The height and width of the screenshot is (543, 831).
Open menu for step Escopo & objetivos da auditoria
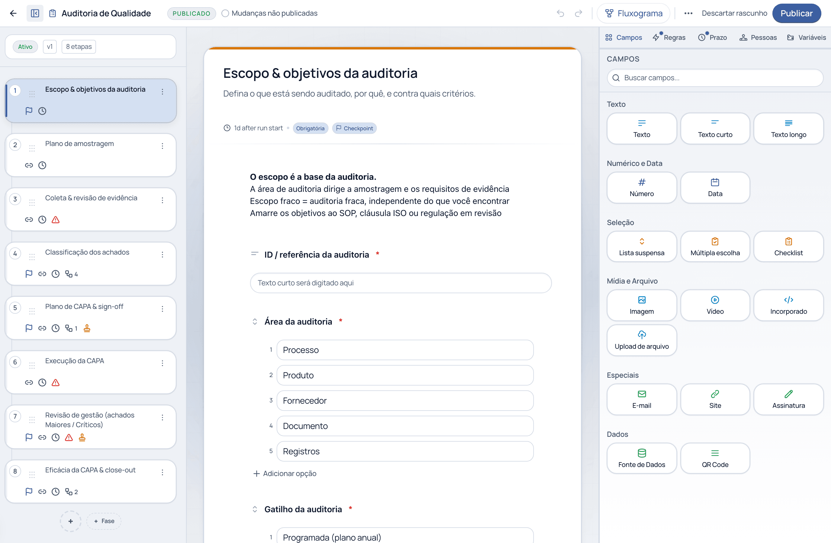[162, 92]
